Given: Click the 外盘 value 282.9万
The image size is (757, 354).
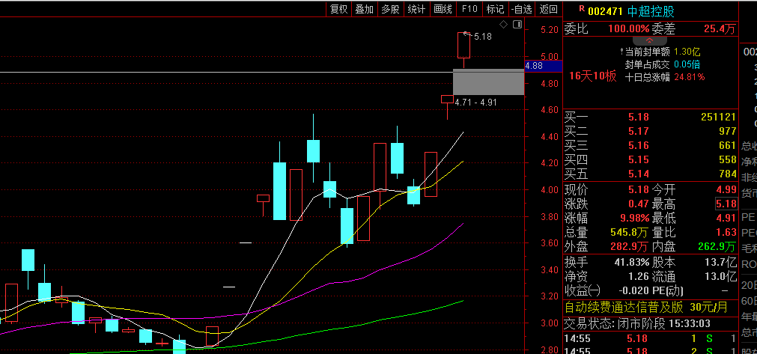Looking at the screenshot, I should (x=630, y=247).
